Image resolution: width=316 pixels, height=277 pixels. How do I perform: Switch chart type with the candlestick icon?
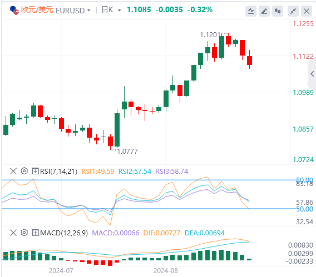(278, 11)
